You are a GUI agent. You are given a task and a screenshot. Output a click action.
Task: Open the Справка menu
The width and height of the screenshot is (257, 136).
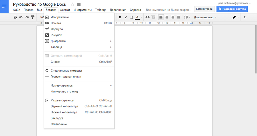click(135, 10)
